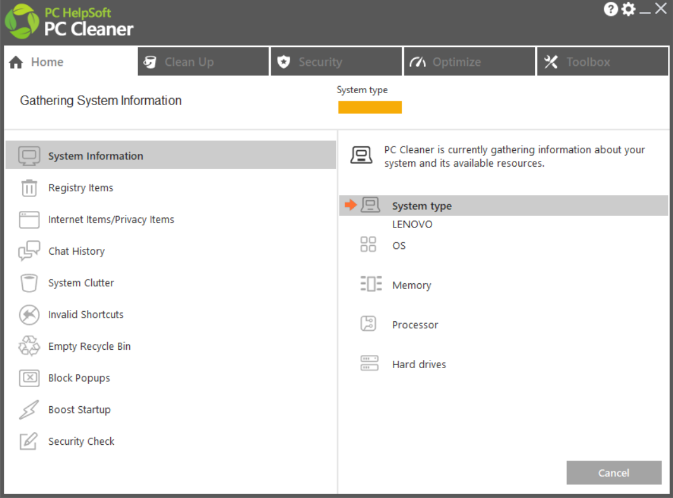
Task: Click the Empty Recycle Bin recycle icon
Action: pos(29,346)
